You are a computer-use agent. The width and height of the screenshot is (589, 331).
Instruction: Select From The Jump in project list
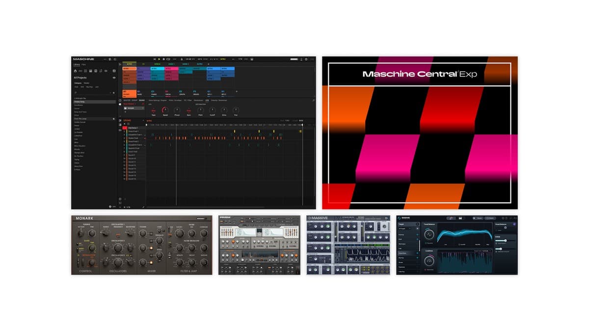point(94,119)
